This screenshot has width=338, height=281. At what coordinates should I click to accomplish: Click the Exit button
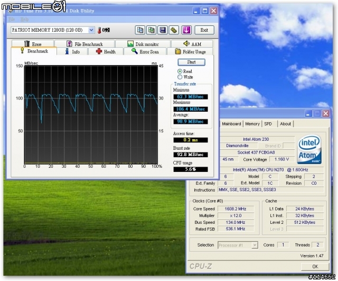204,30
